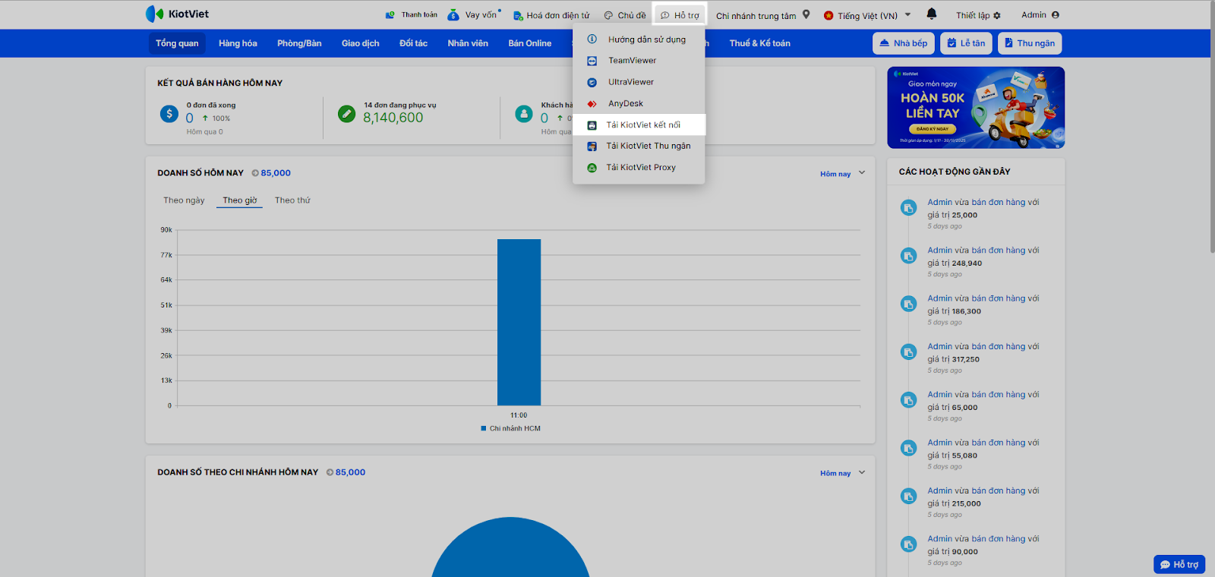Expand the Tiếng Việt (VN) language dropdown arrow
1215x577 pixels.
(907, 14)
